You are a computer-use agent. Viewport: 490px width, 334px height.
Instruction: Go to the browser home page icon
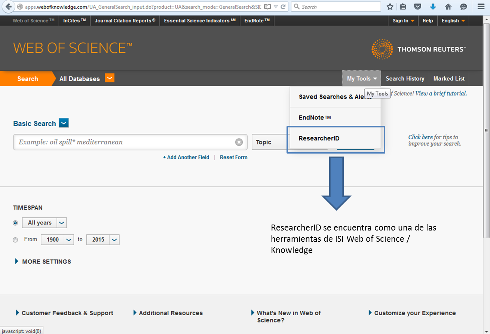point(448,7)
